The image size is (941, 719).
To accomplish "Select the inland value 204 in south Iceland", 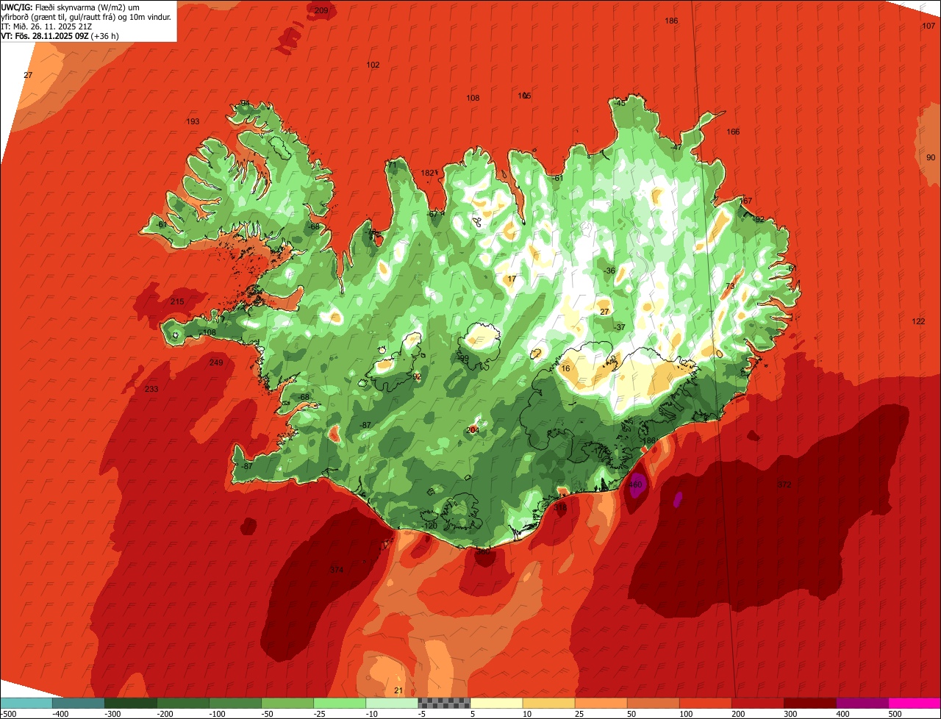I will tap(473, 430).
